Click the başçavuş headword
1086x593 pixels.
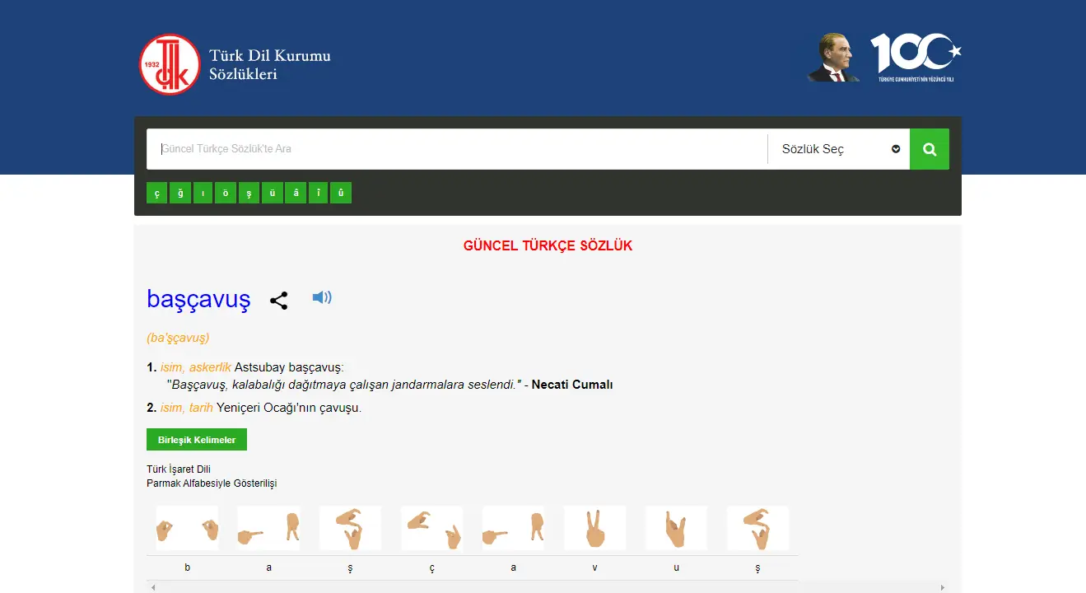point(198,298)
